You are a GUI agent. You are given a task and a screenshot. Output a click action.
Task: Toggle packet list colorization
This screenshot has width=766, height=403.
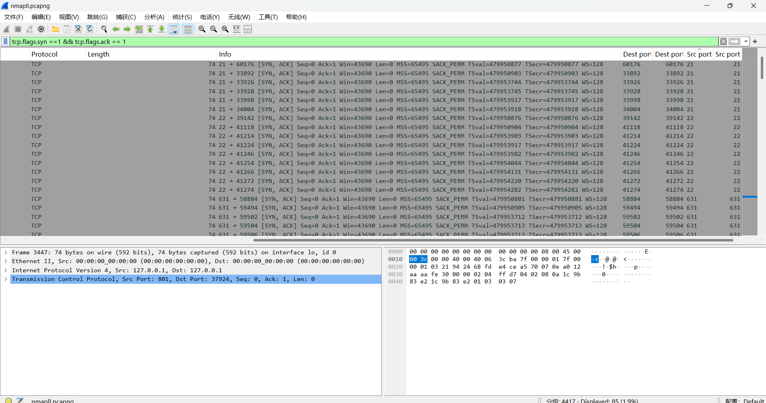click(188, 29)
